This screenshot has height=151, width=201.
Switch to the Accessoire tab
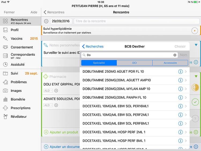(x=170, y=63)
